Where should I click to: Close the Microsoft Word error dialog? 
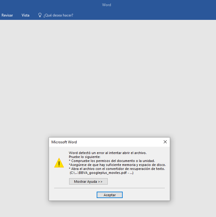click(165, 142)
